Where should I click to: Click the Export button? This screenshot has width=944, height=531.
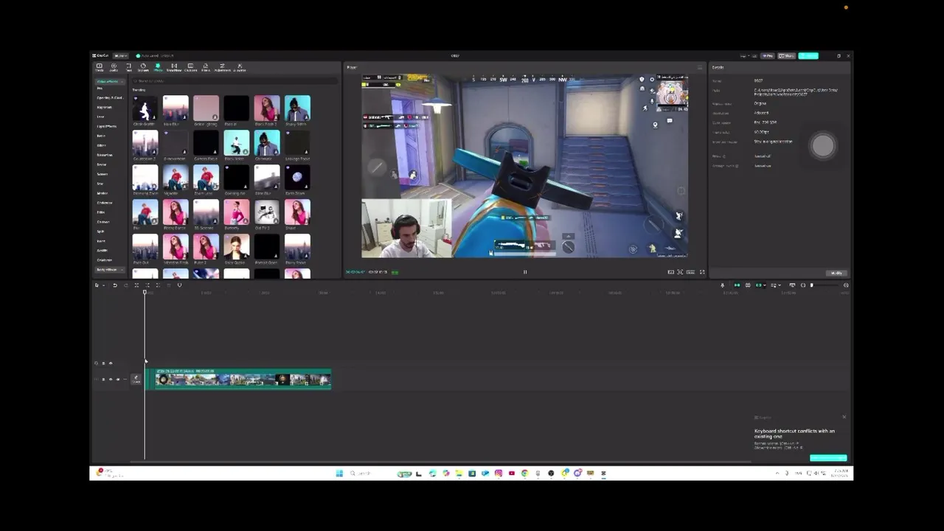point(808,55)
